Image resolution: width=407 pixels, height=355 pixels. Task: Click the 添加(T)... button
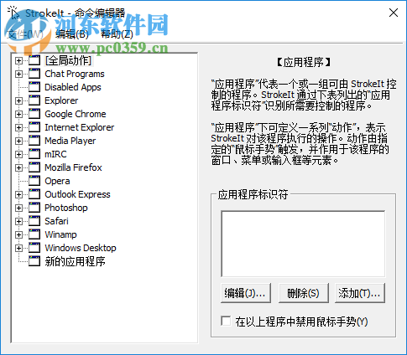[x=360, y=293]
